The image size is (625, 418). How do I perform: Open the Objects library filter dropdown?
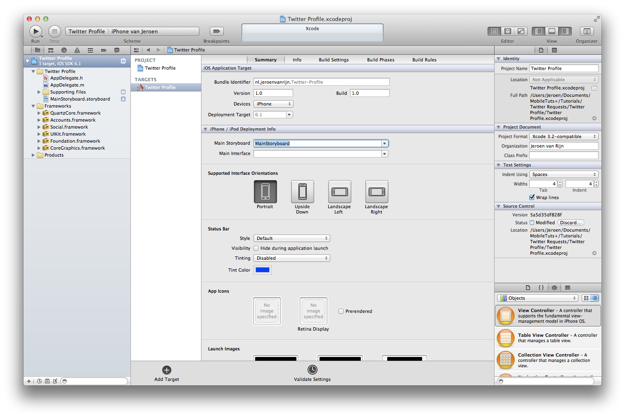(537, 298)
